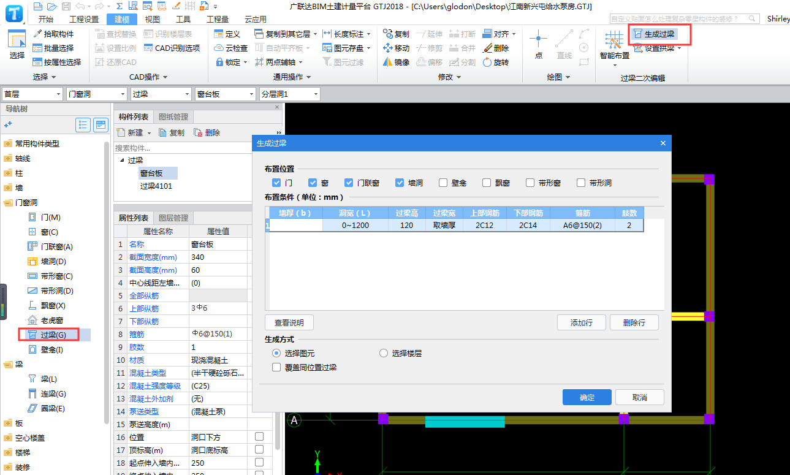Switch to the 工程设置 ribbon tab
Viewport: 790px width, 475px height.
[83, 19]
